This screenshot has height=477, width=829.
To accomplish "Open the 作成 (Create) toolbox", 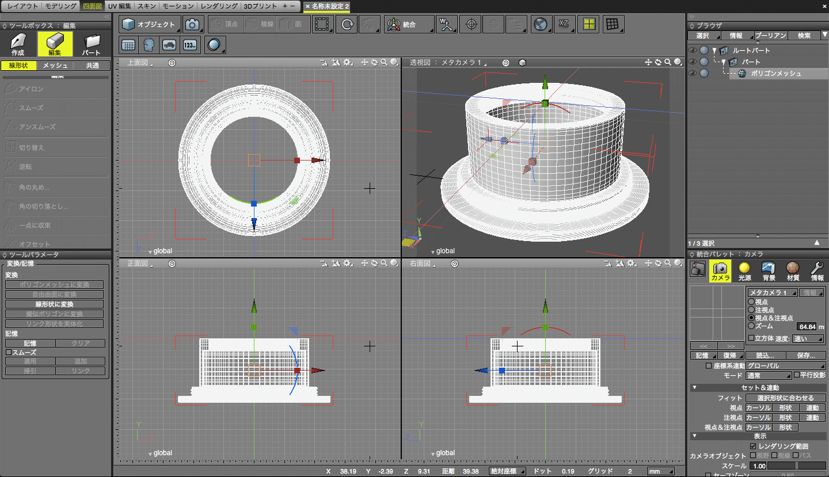I will (x=18, y=44).
